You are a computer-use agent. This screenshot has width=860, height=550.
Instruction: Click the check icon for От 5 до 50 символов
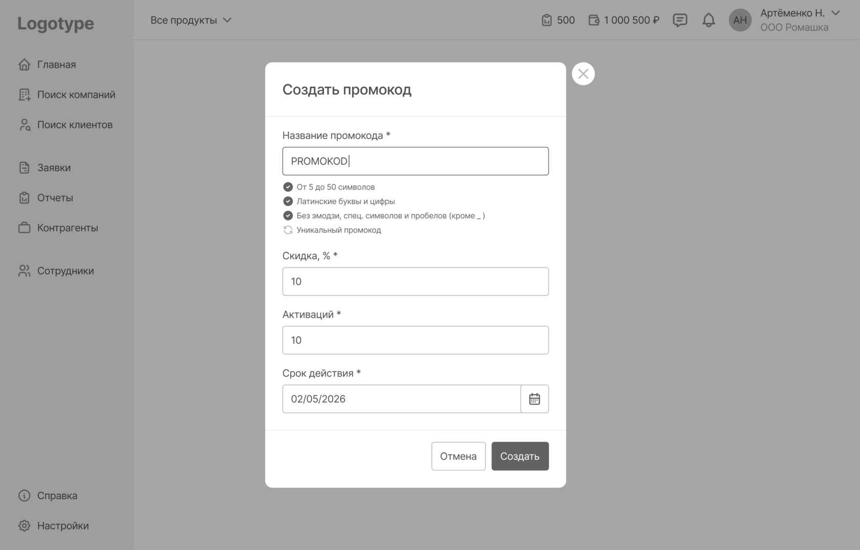tap(288, 187)
